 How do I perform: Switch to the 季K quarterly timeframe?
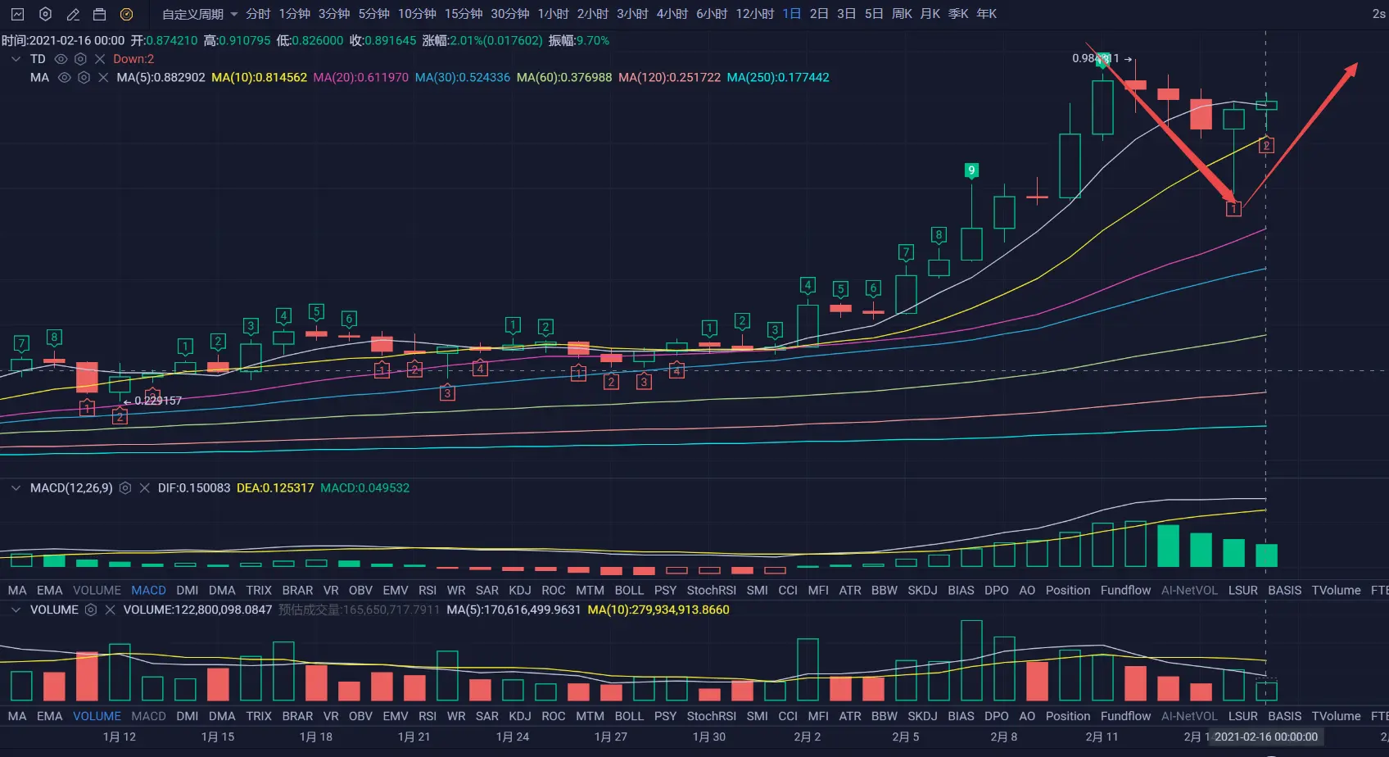coord(957,14)
